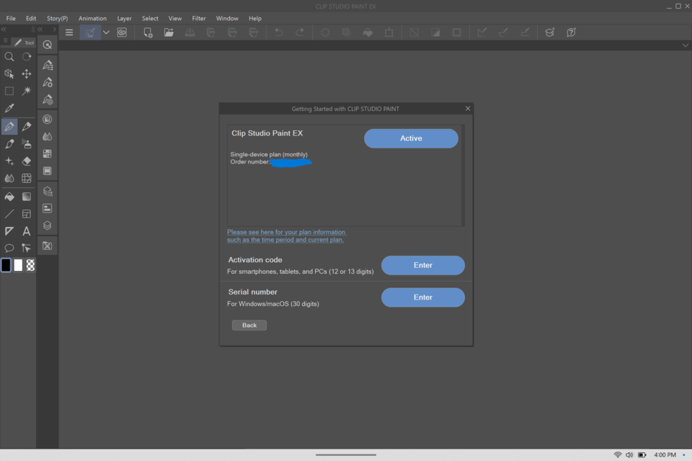Expand the command bar chevron at far right
Viewport: 692px width, 461px height.
686,45
